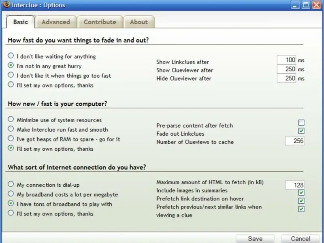Click the "Show Clueviewer after" milliseconds field
Image resolution: width=324 pixels, height=243 pixels.
point(286,69)
